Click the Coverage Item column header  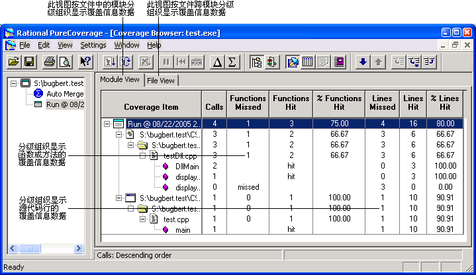click(x=151, y=104)
